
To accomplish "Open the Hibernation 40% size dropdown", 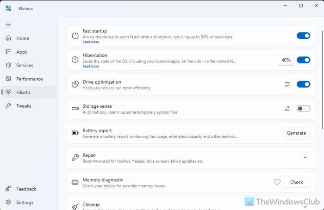I will [x=286, y=60].
